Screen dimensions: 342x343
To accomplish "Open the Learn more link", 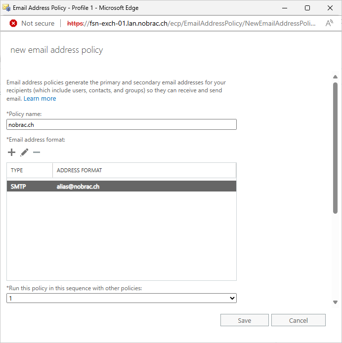I will (40, 99).
